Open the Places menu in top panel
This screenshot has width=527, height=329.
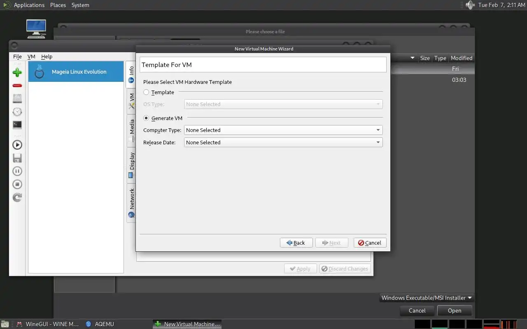[58, 5]
